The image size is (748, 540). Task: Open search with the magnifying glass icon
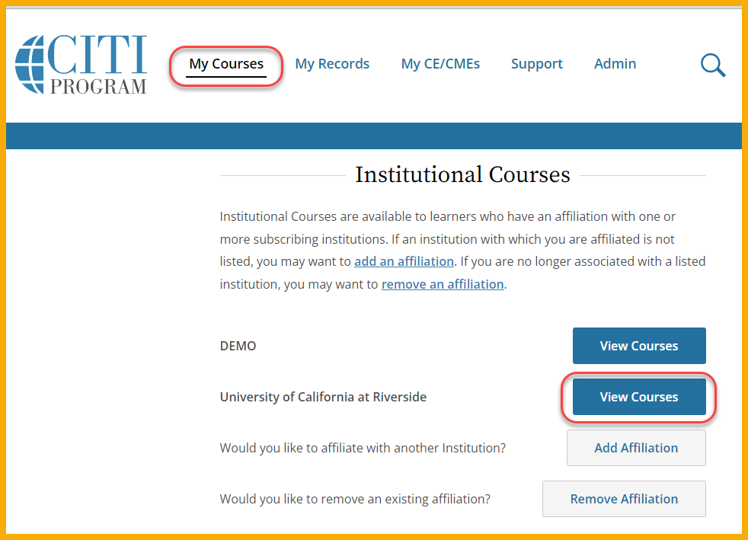712,66
